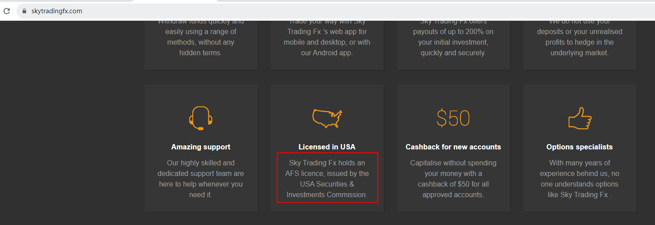Click the highly skilled support team description
The width and height of the screenshot is (655, 225).
pyautogui.click(x=201, y=179)
